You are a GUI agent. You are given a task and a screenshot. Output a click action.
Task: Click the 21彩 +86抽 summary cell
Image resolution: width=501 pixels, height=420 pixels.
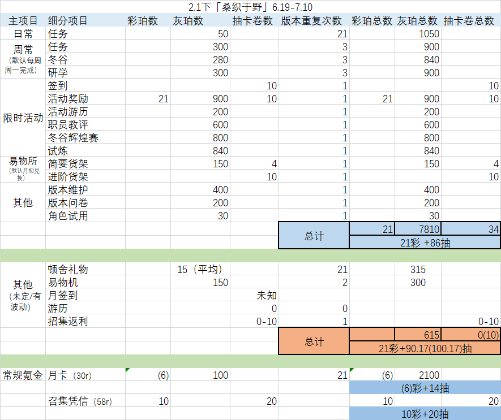pos(425,243)
